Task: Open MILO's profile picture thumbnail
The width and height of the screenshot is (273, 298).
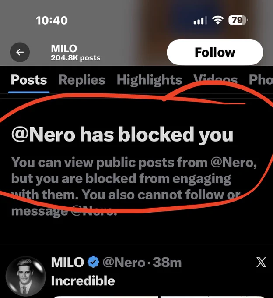Action: 26,277
